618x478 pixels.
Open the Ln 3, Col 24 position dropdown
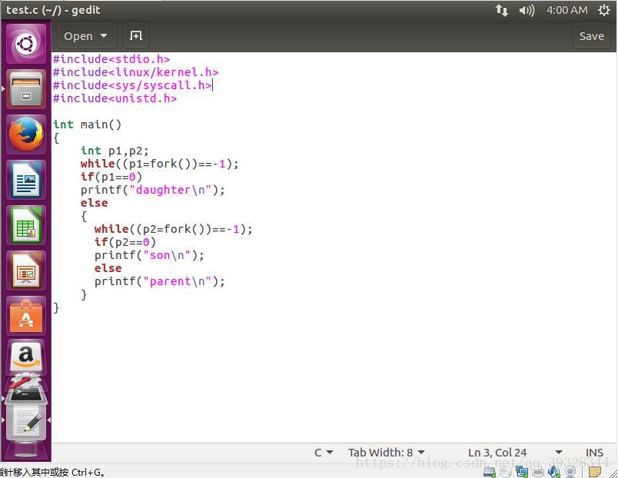tap(515, 453)
